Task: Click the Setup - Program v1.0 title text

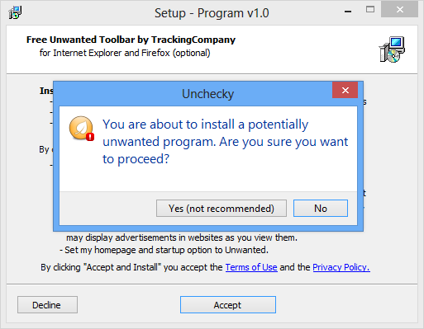Action: click(212, 13)
